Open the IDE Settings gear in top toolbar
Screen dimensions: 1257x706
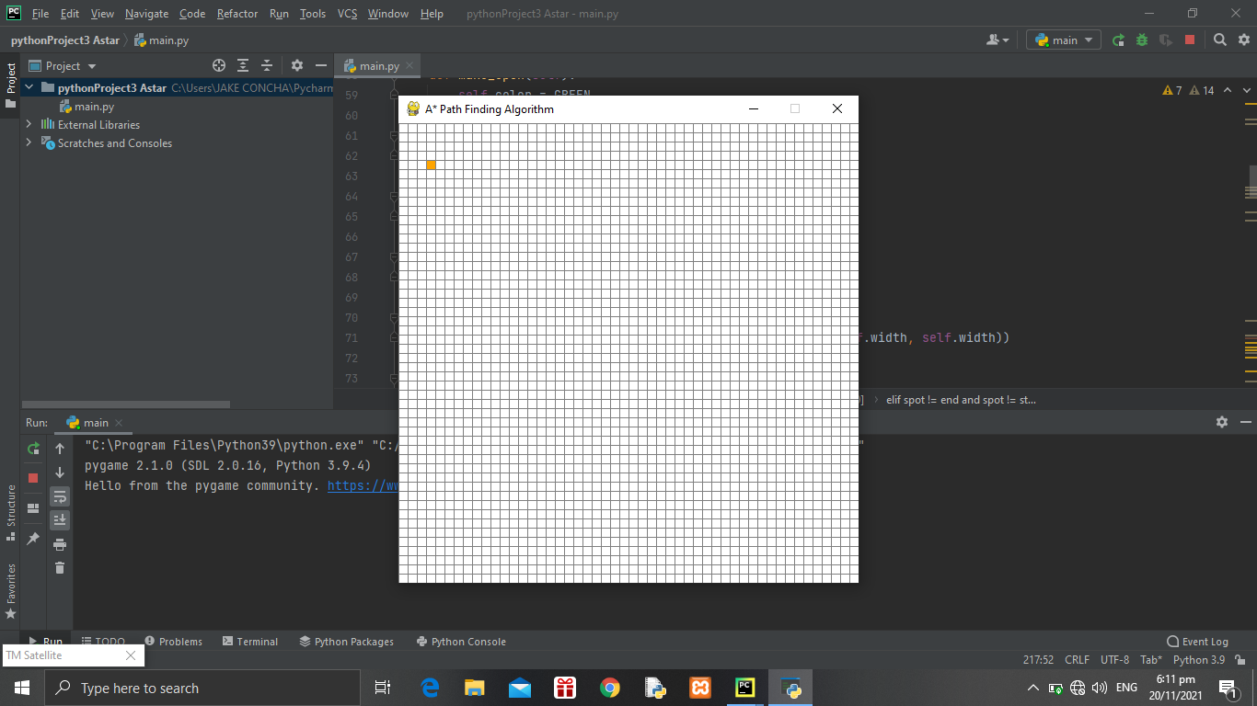point(1242,40)
